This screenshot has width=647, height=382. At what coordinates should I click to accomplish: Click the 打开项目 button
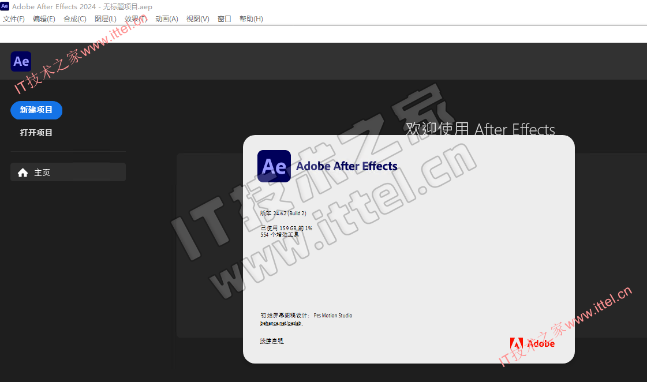coord(36,133)
